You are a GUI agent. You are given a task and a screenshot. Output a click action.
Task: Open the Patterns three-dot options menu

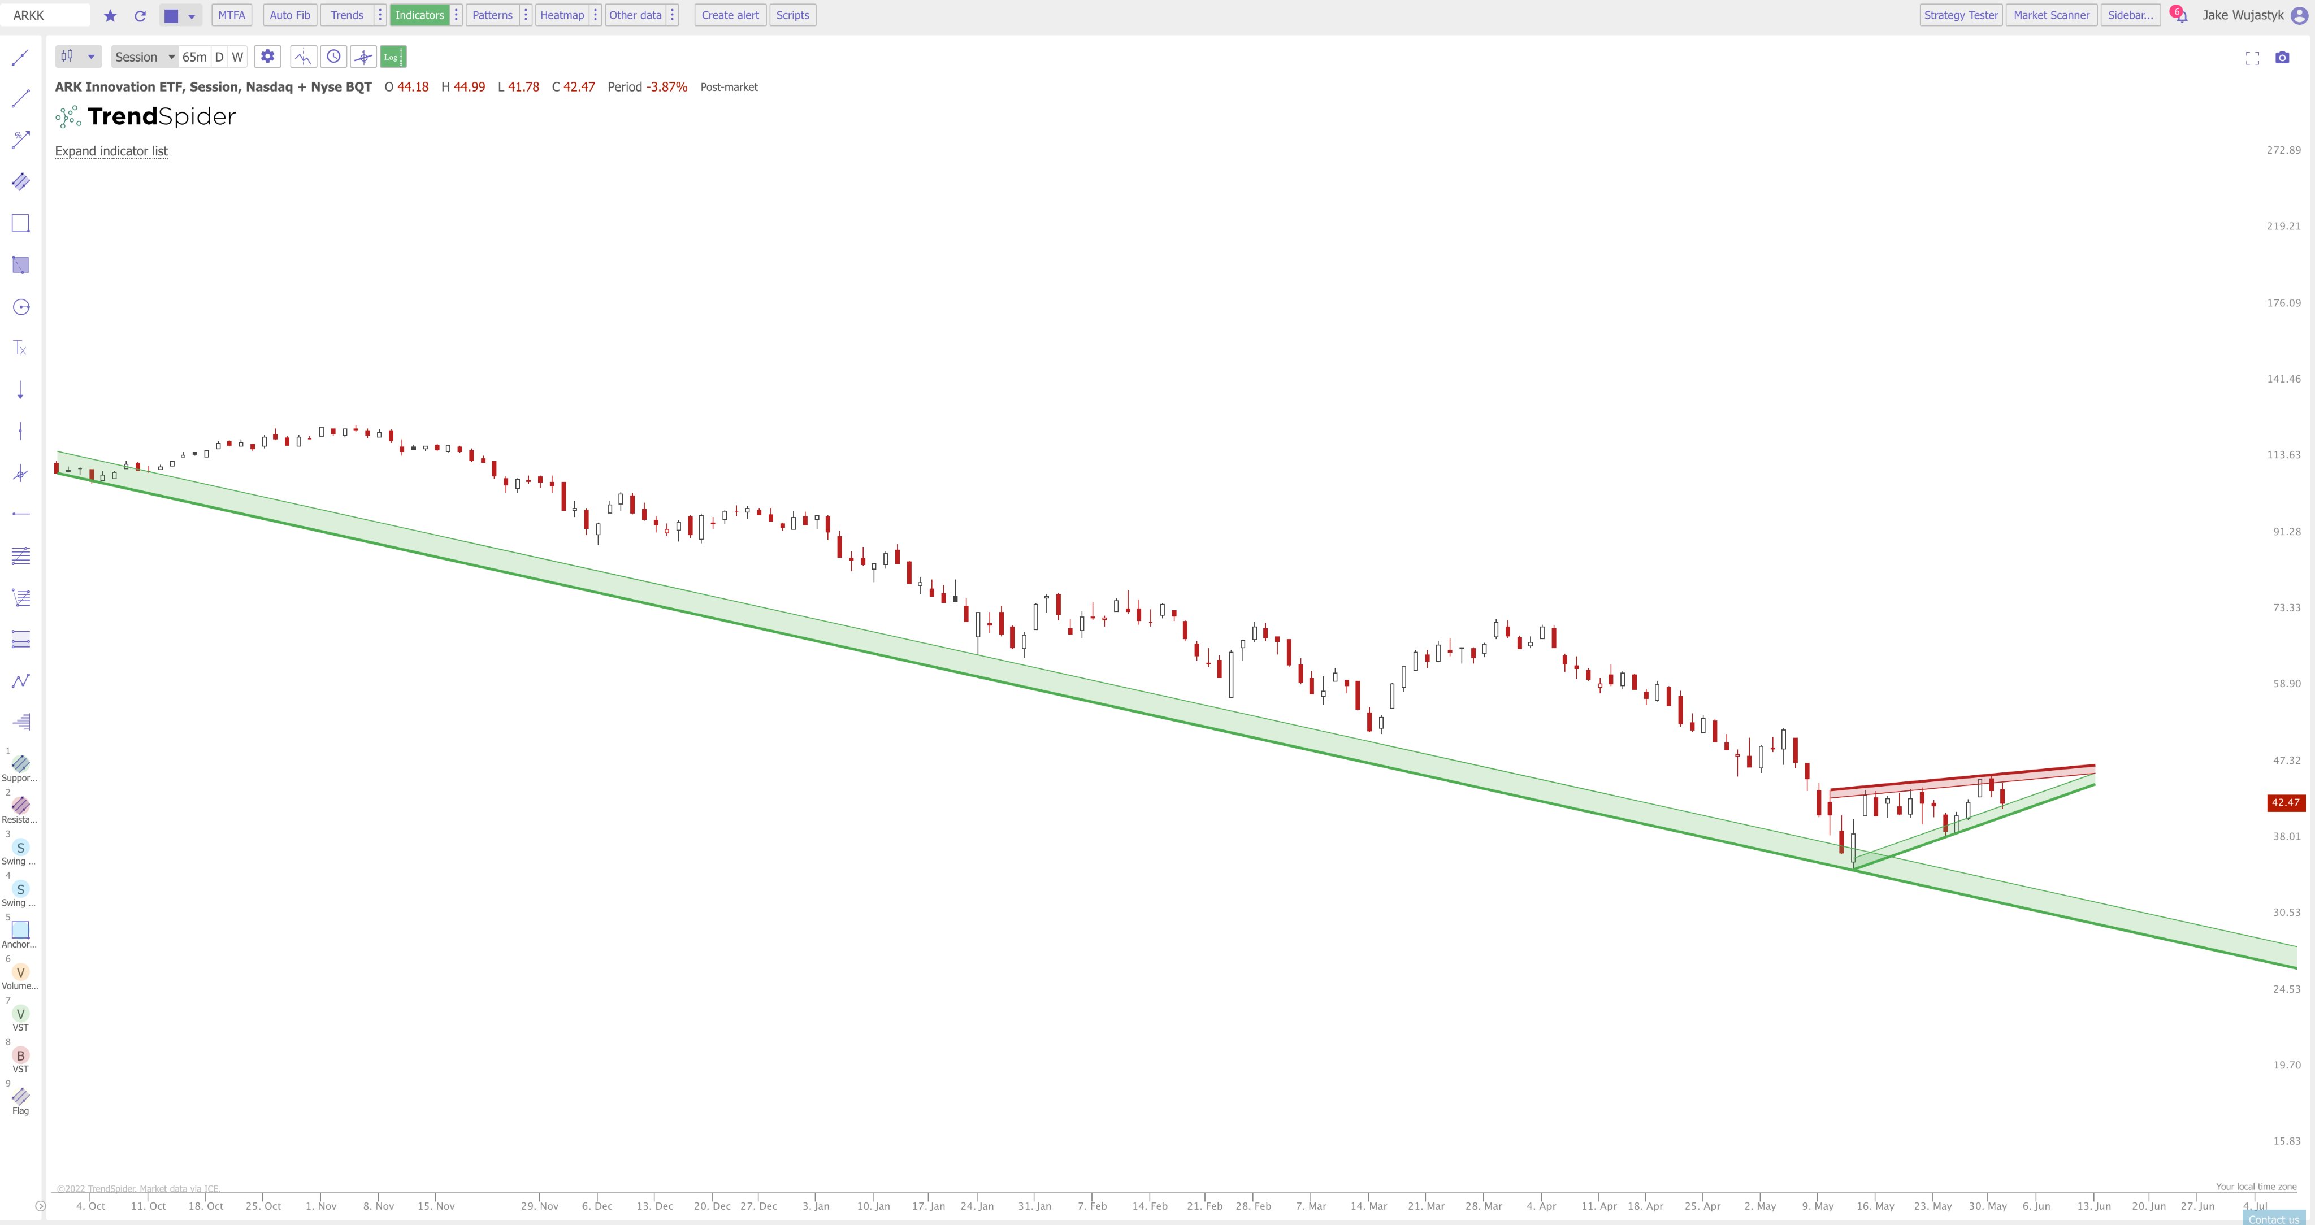click(x=526, y=15)
